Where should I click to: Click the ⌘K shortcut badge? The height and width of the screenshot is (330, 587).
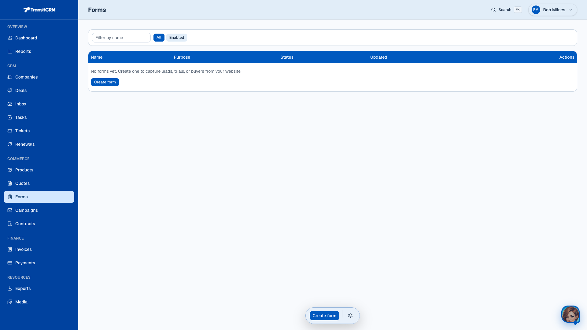click(x=518, y=10)
